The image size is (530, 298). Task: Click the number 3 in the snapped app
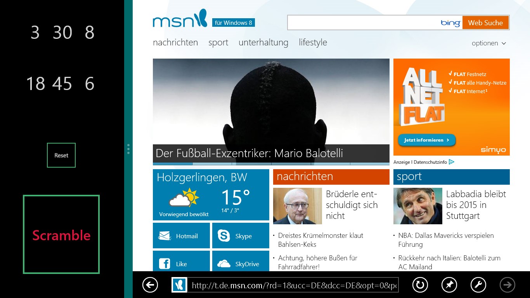point(35,33)
